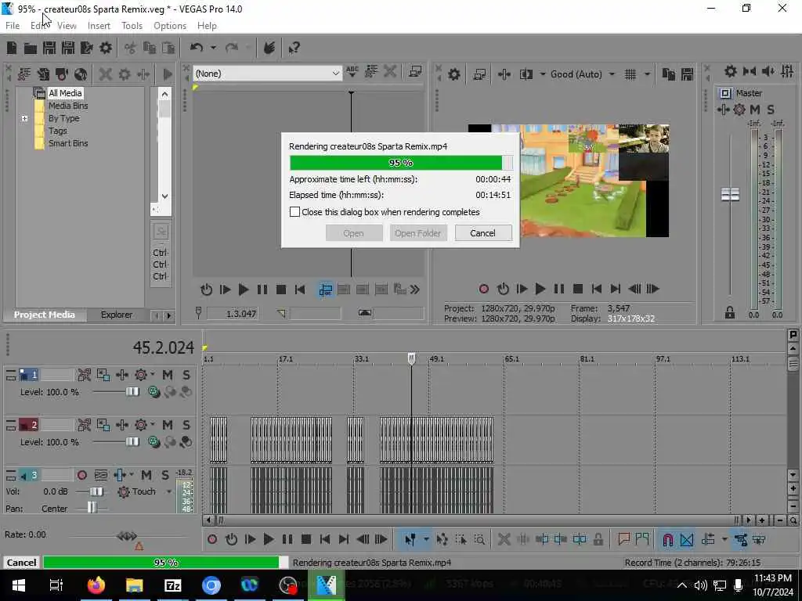Click track 3 Vol slider

point(96,491)
